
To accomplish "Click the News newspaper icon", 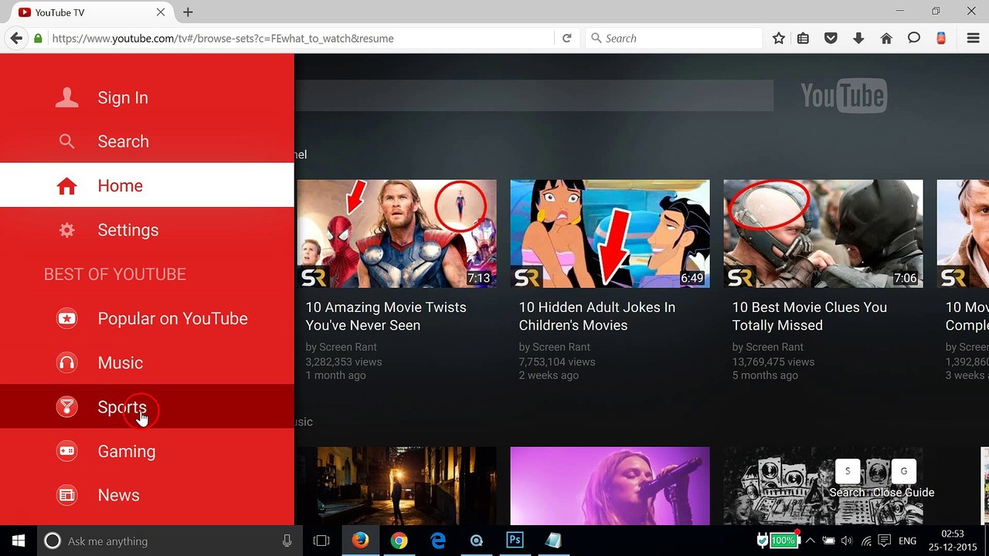I will pos(67,495).
